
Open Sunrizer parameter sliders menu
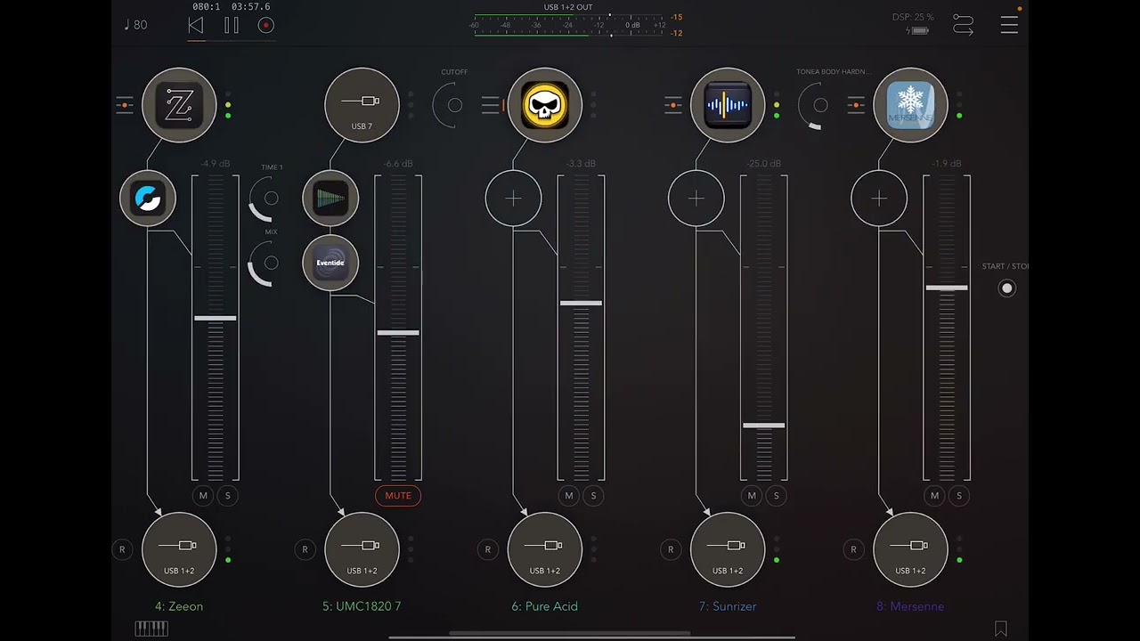coord(673,105)
